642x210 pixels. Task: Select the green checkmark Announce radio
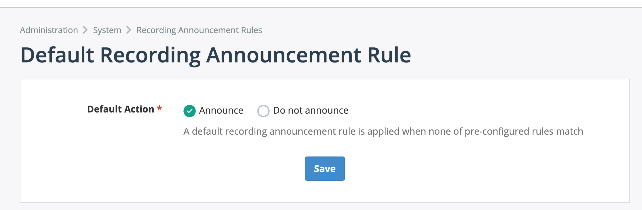(x=189, y=111)
